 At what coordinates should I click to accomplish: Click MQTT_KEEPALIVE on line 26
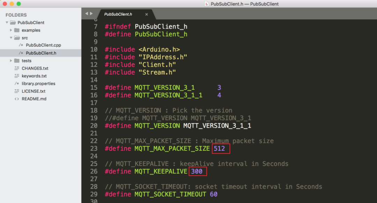click(x=161, y=171)
